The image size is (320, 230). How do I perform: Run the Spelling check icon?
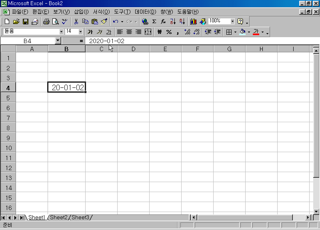coord(65,22)
